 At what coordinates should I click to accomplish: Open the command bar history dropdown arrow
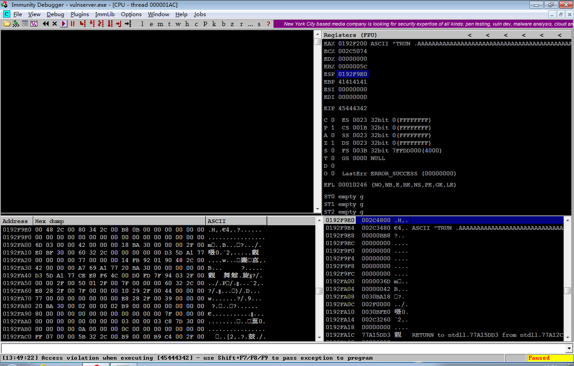coord(569,348)
